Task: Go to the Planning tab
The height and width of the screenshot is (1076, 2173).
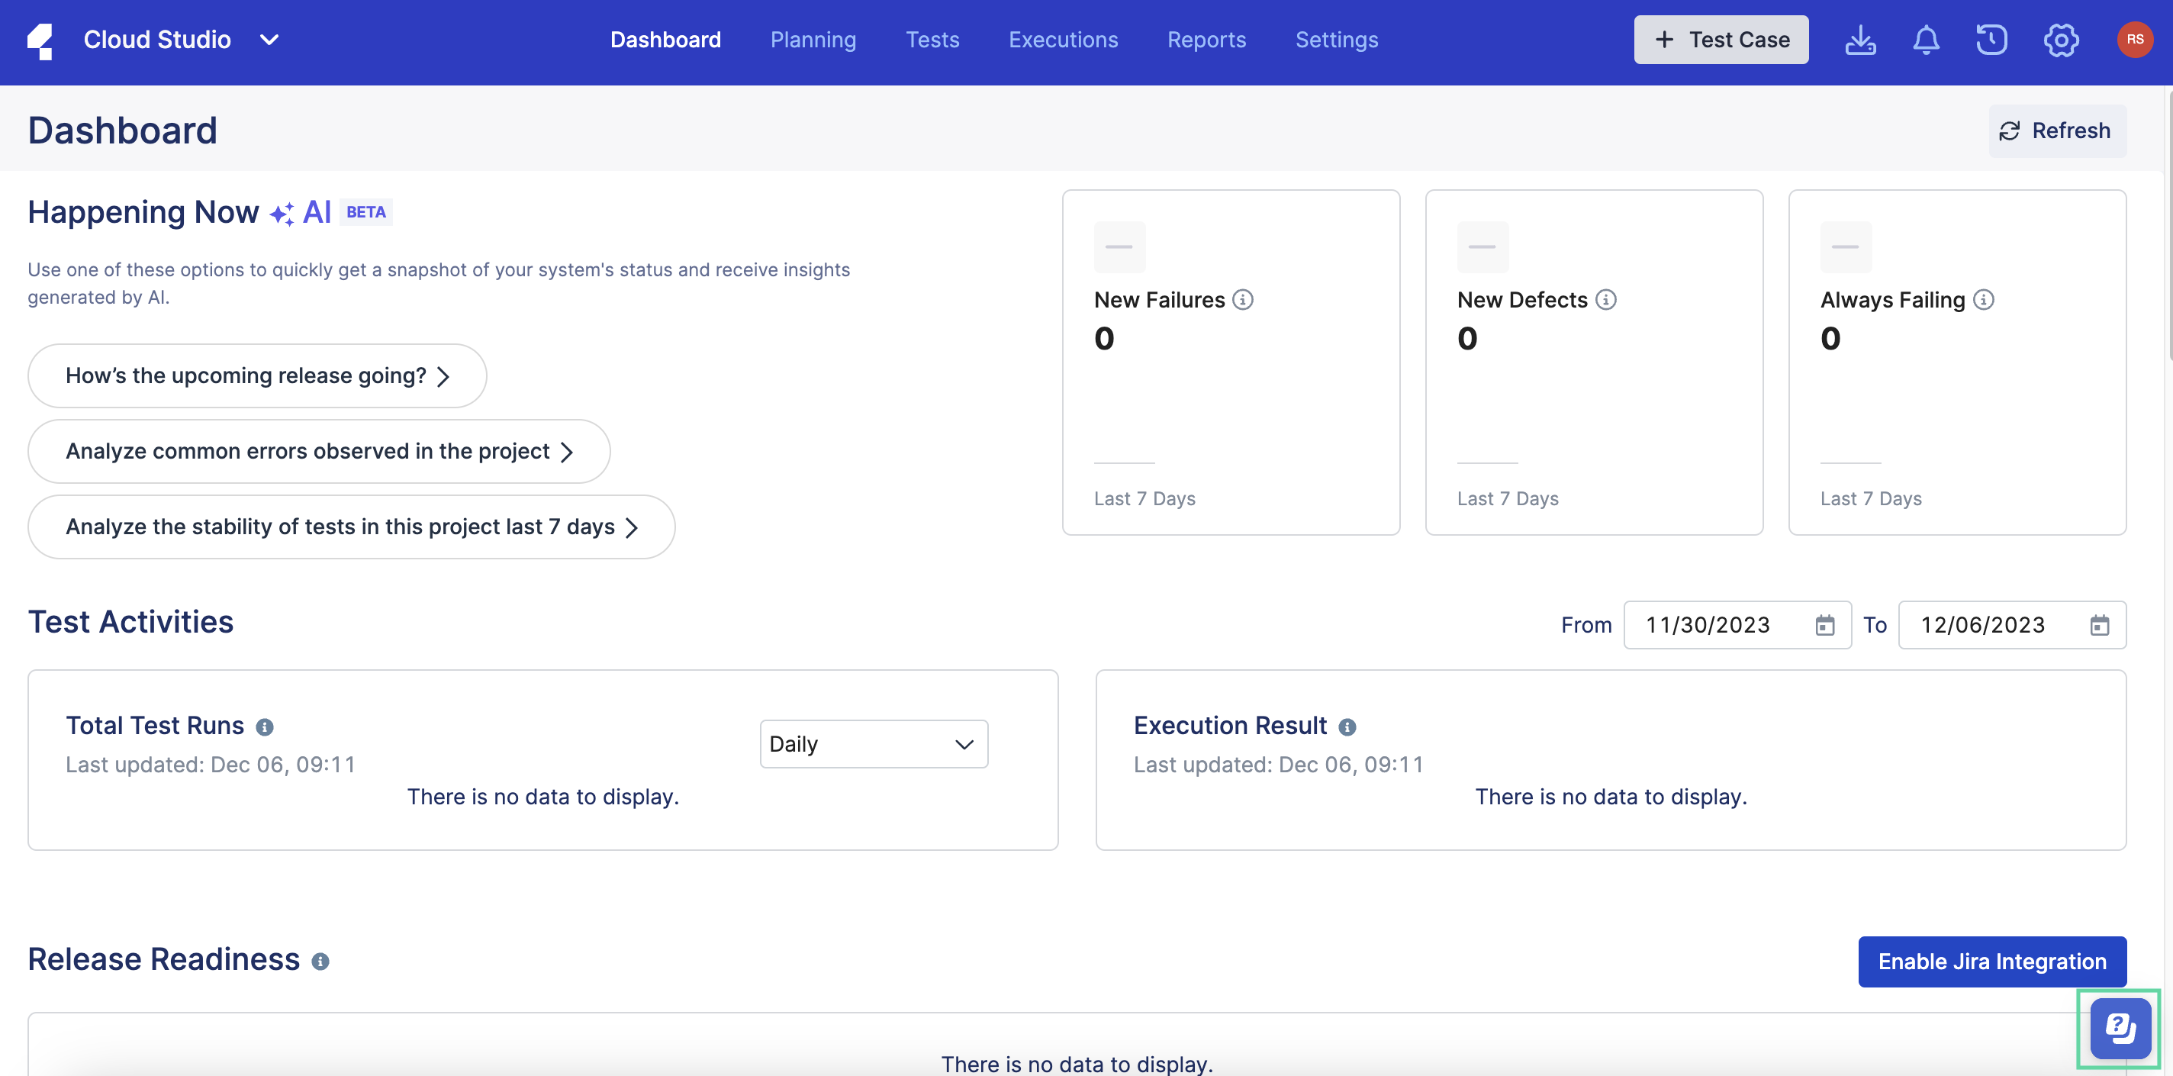Action: (813, 40)
